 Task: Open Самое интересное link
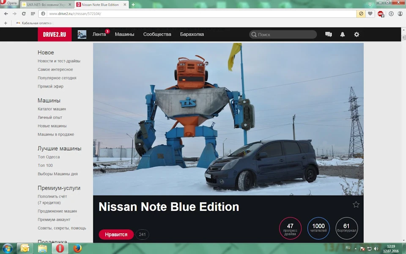[x=55, y=69]
